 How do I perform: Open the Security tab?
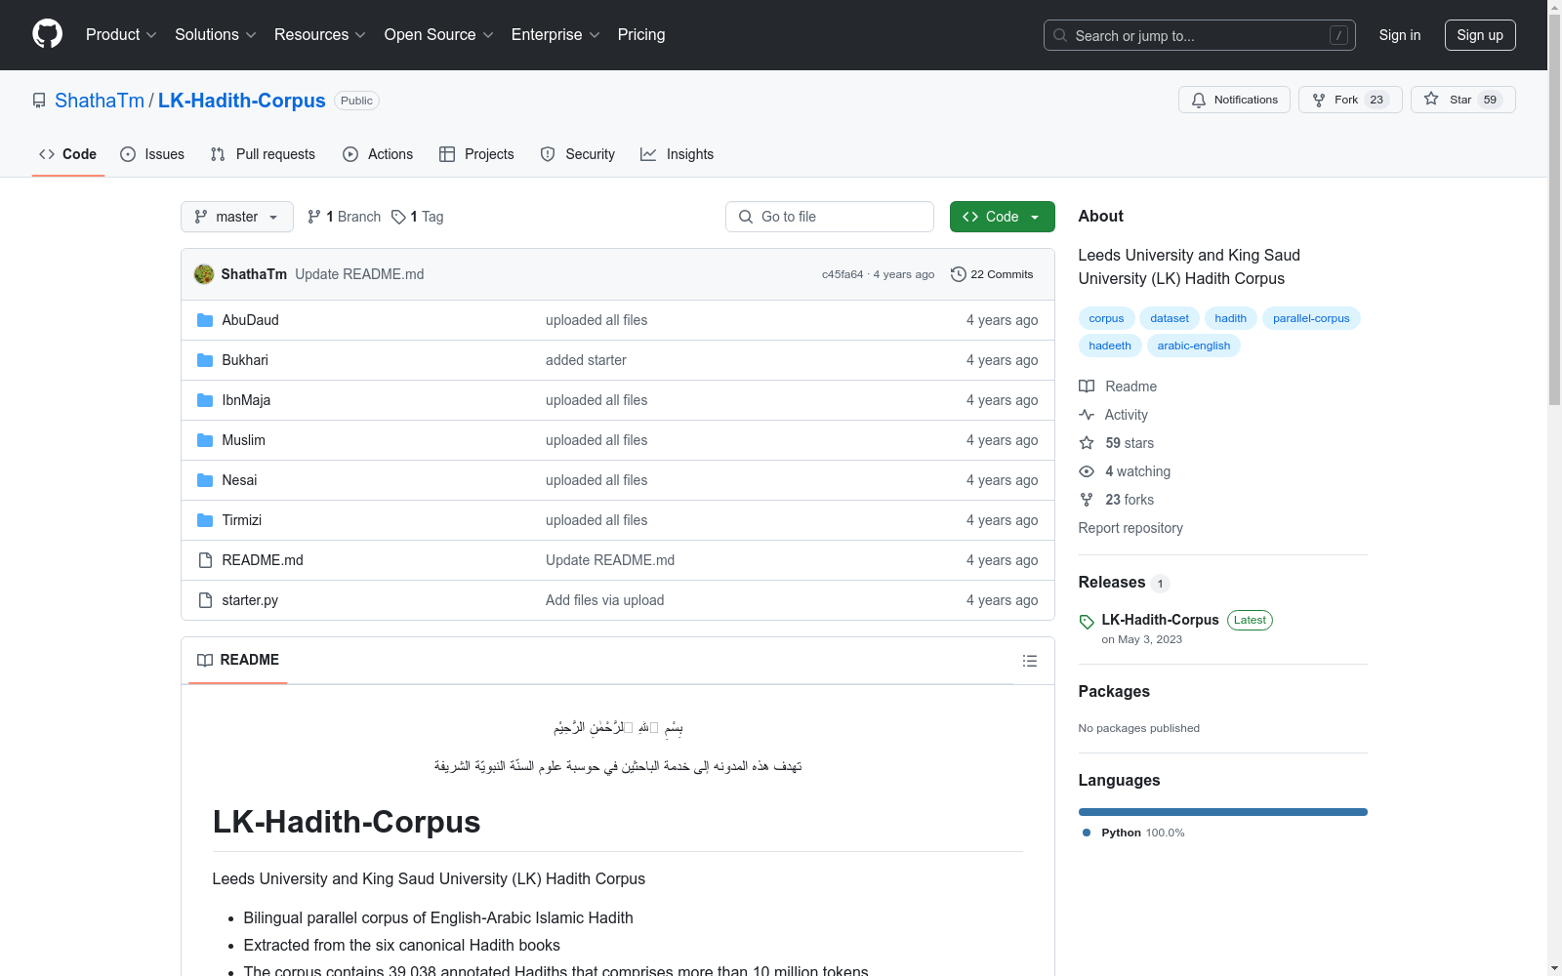click(578, 154)
